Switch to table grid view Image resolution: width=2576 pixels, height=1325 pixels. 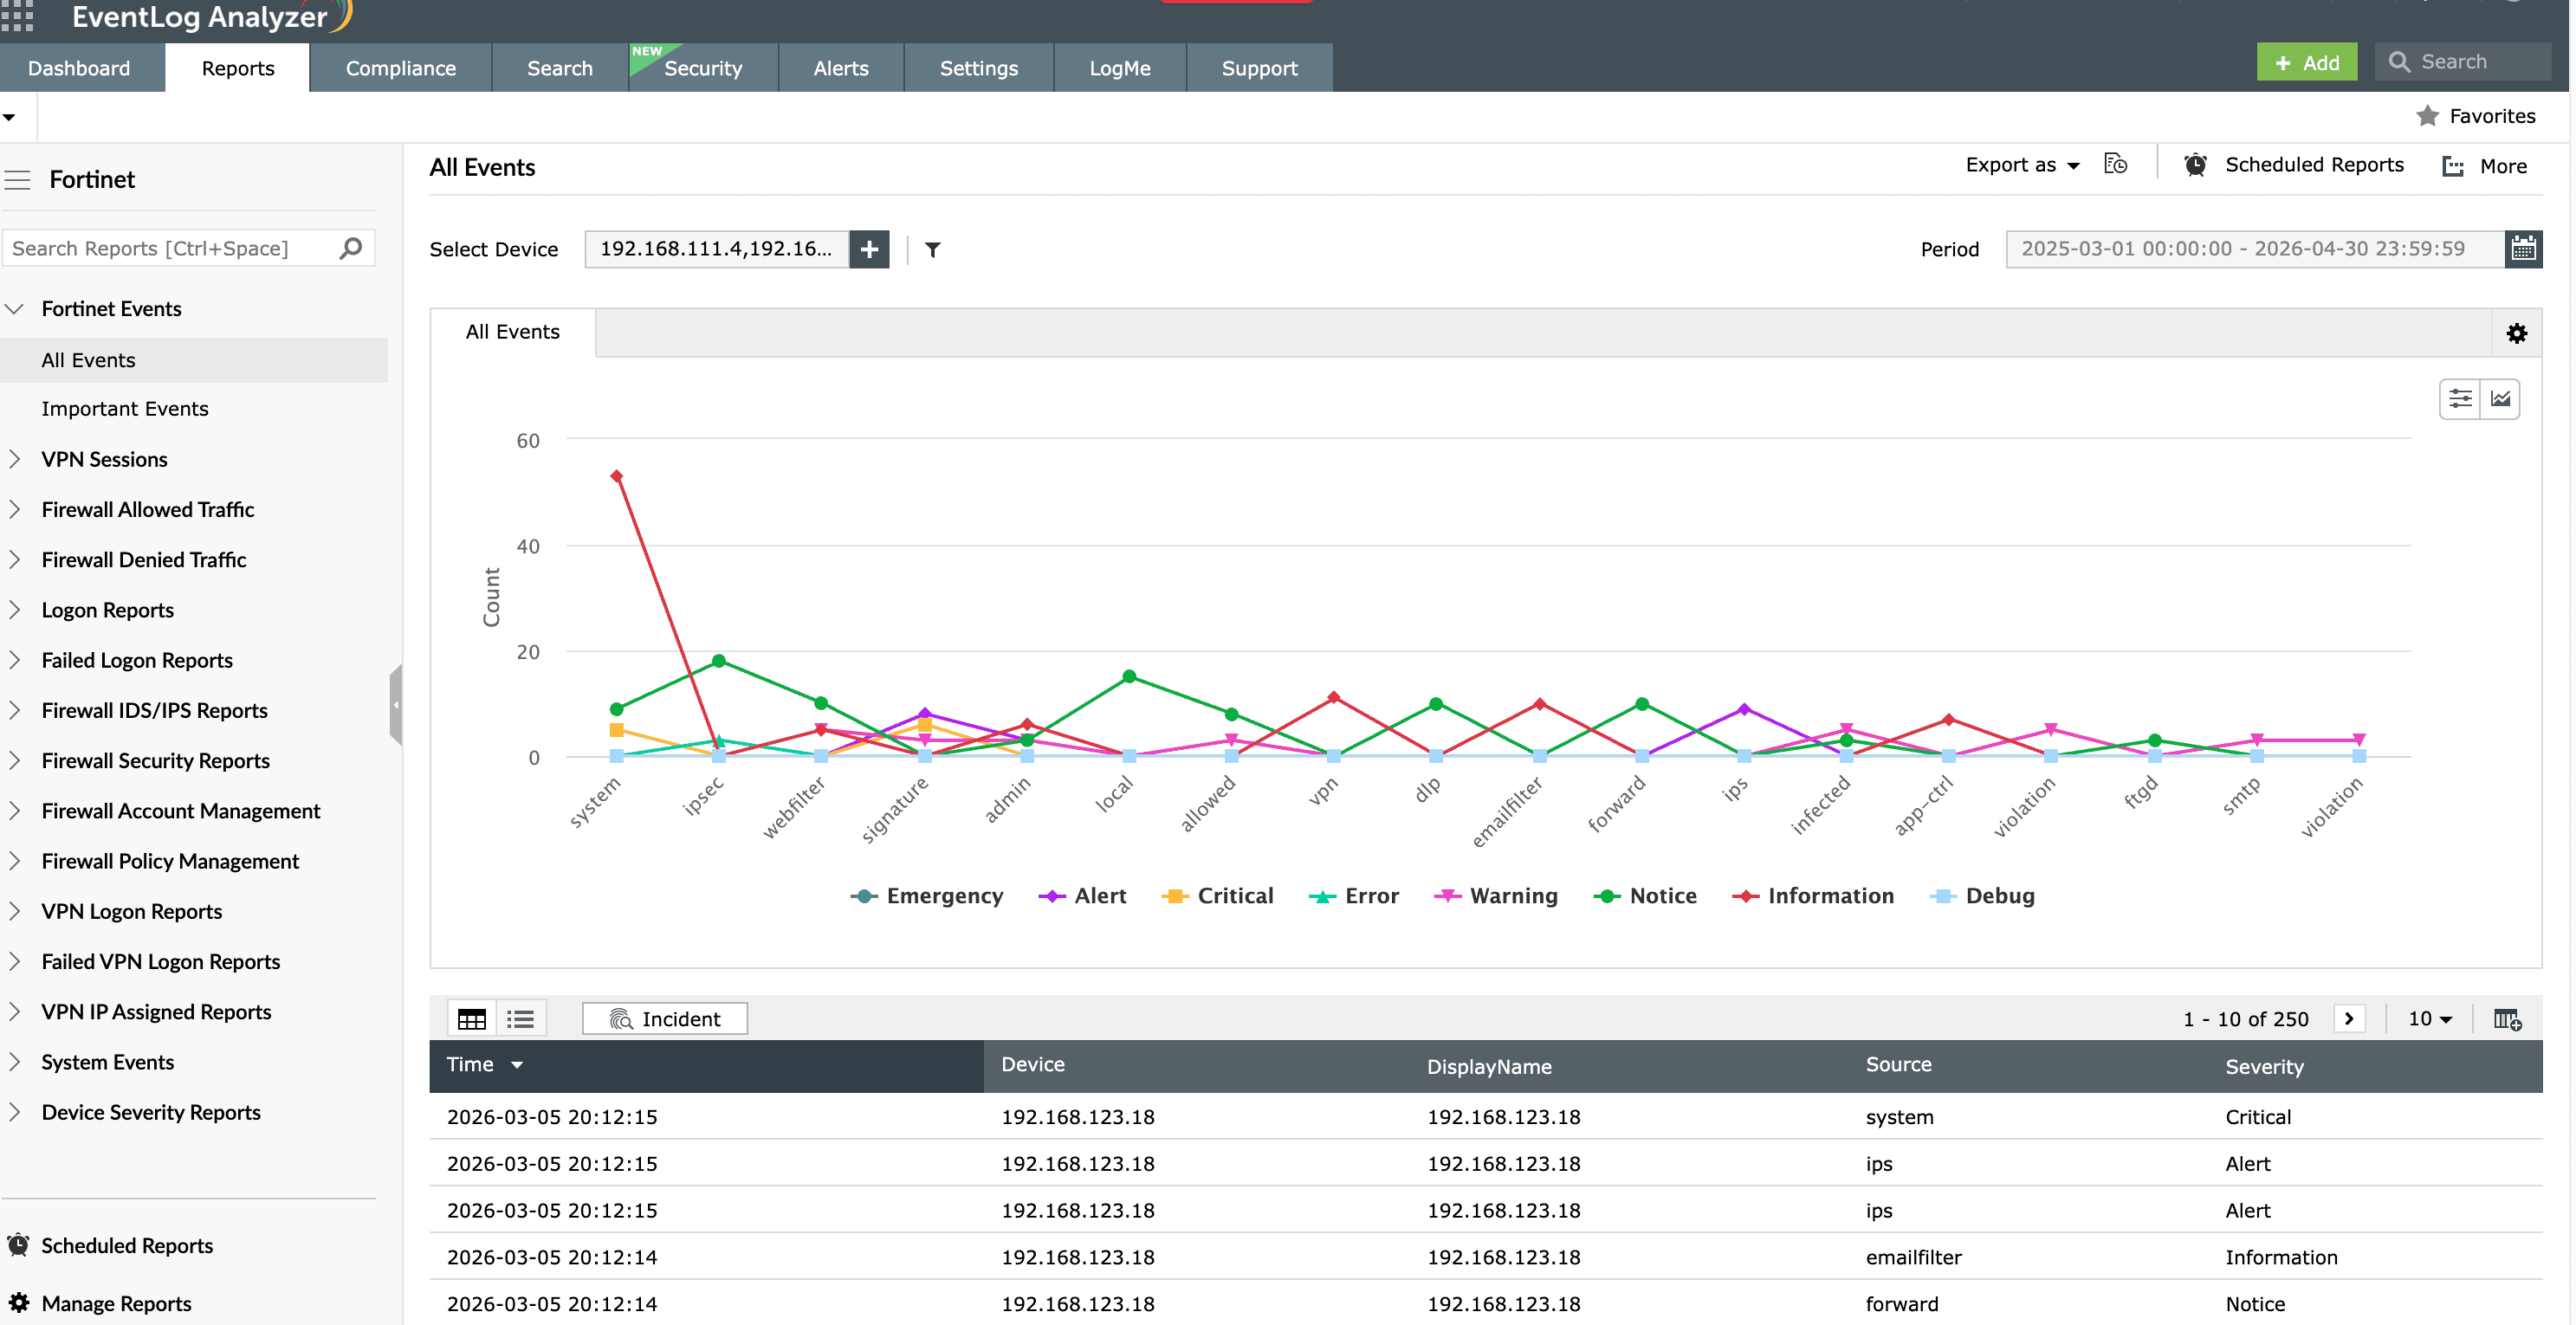471,1019
